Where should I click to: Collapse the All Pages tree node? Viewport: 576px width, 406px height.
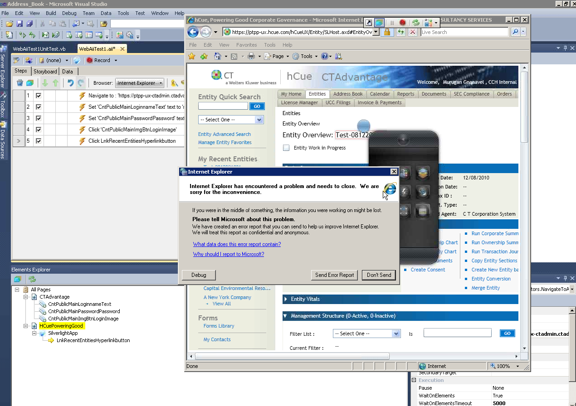click(17, 290)
